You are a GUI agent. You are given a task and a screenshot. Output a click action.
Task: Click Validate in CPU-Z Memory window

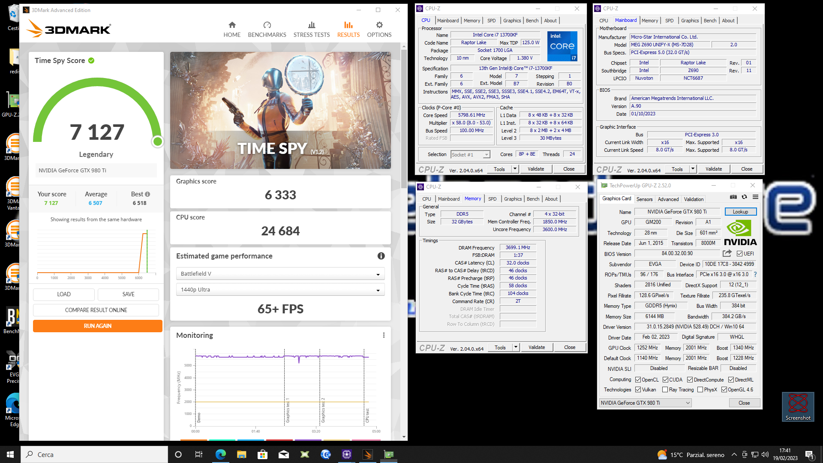pos(537,347)
